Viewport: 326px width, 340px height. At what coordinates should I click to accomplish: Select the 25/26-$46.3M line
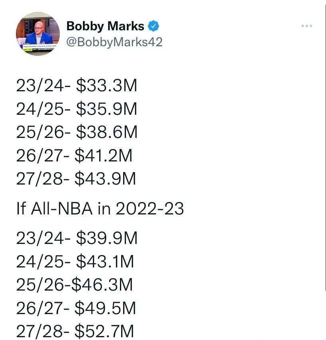tap(75, 285)
